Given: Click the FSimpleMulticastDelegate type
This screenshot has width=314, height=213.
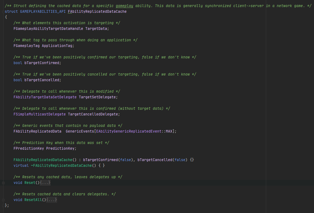Looking at the screenshot, I should click(x=39, y=114).
